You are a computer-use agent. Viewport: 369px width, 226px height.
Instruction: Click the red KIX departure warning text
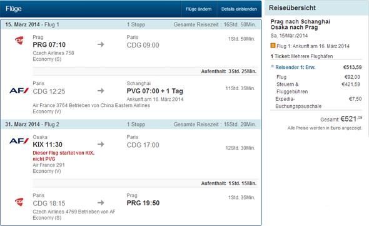click(64, 156)
